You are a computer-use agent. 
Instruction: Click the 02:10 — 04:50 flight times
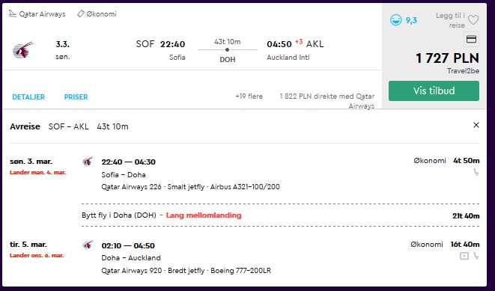pos(128,246)
